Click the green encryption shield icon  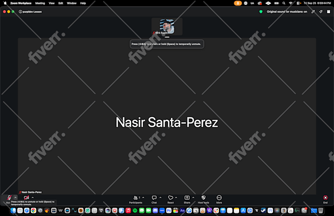pyautogui.click(x=261, y=12)
